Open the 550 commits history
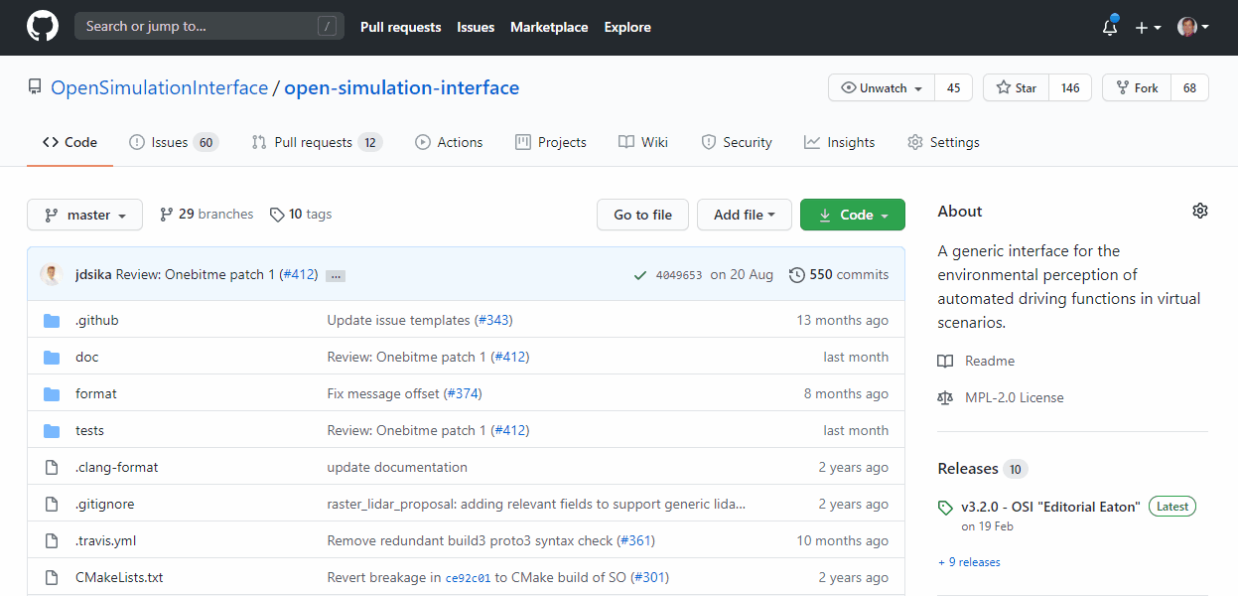Image resolution: width=1238 pixels, height=596 pixels. tap(839, 275)
